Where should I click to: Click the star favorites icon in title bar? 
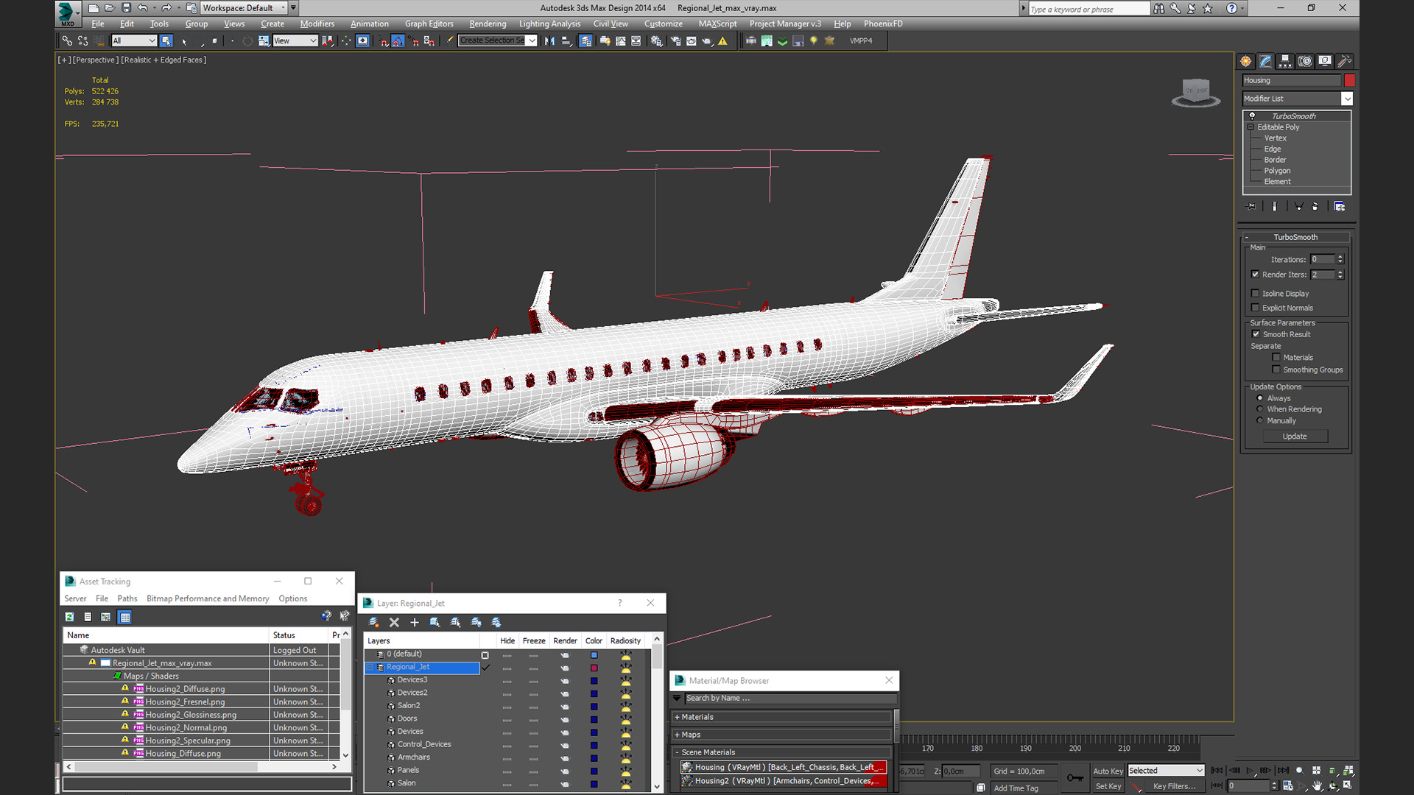point(1208,8)
